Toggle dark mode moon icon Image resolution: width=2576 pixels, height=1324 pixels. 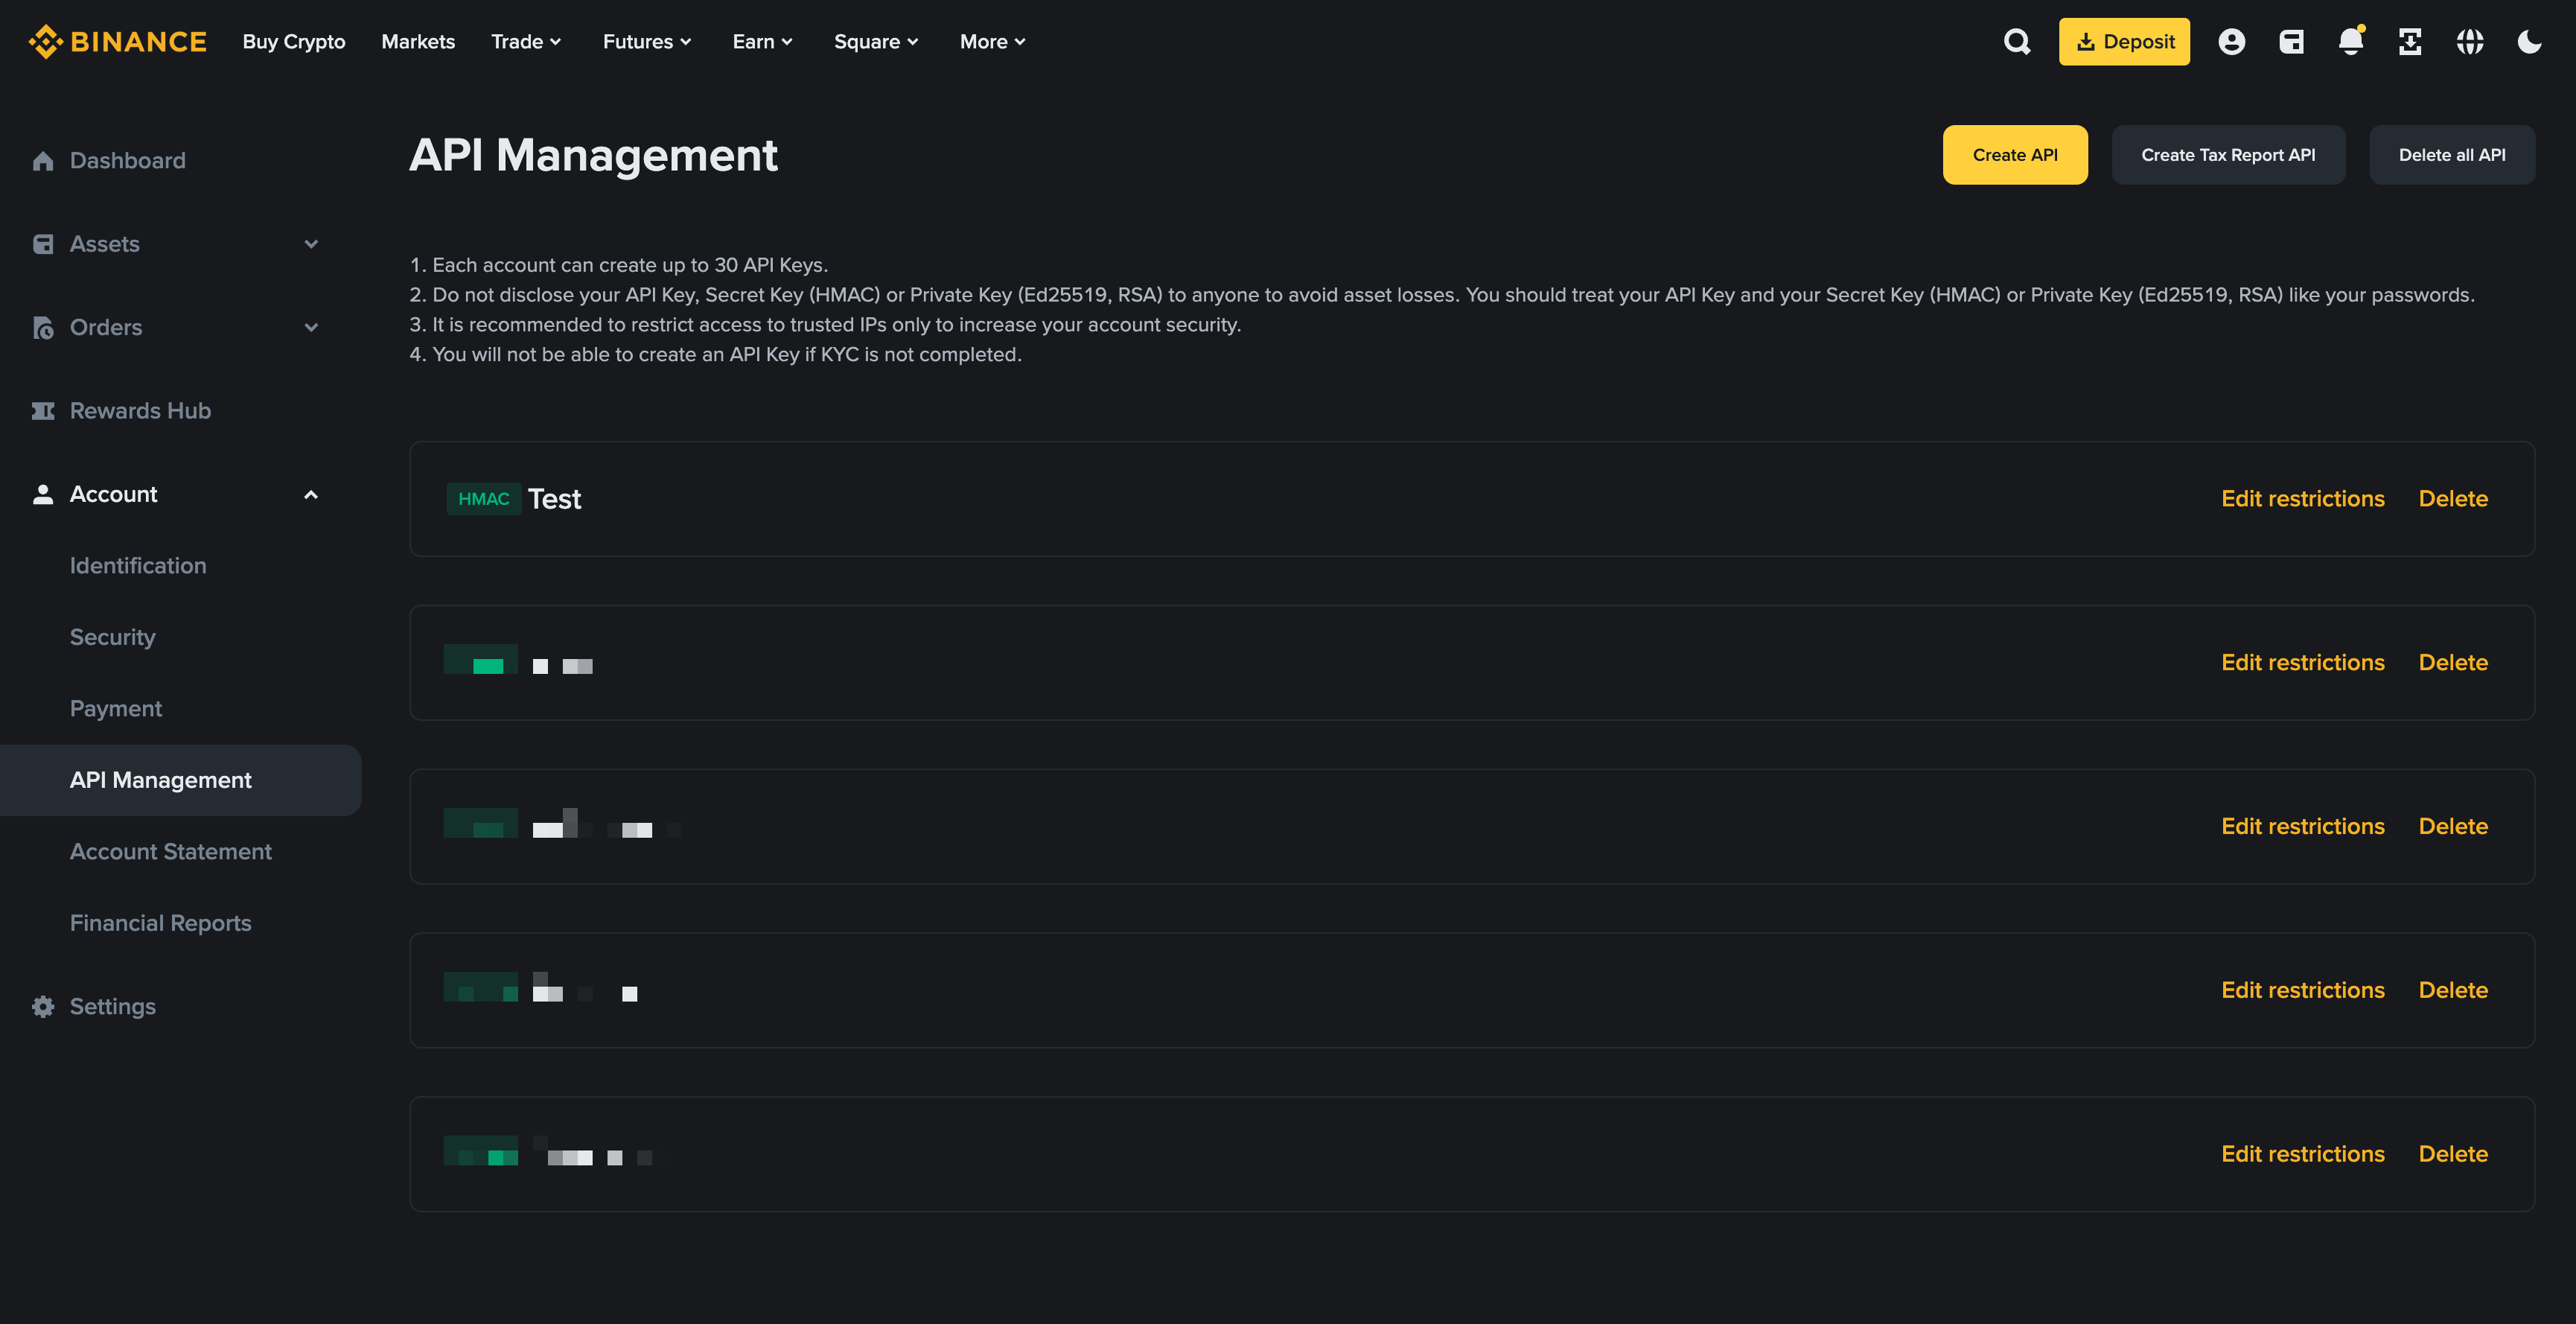click(x=2529, y=42)
